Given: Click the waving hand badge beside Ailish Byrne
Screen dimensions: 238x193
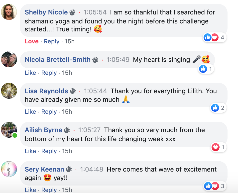Looking at the screenshot, I should [67, 130].
